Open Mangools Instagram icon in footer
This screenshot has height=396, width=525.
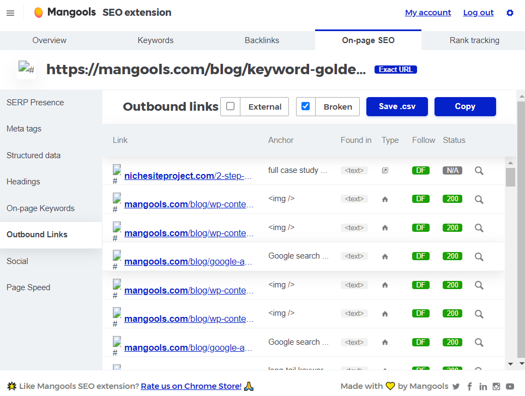coord(496,387)
